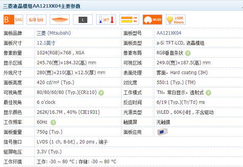Click the 6/19 (Typ.)(Tr/Td) ms value
This screenshot has height=167, width=243.
coord(181,102)
